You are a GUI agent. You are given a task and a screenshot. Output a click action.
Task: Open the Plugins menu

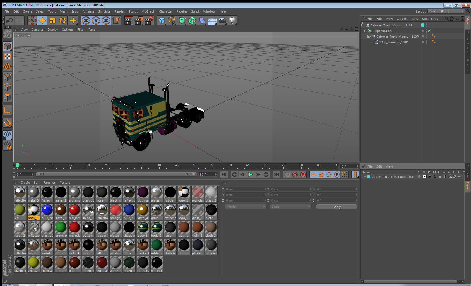[x=182, y=11]
